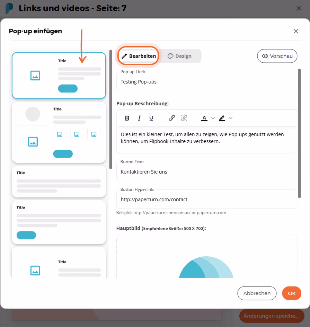Cancel with the Abbrechen button
The image size is (310, 327).
257,293
